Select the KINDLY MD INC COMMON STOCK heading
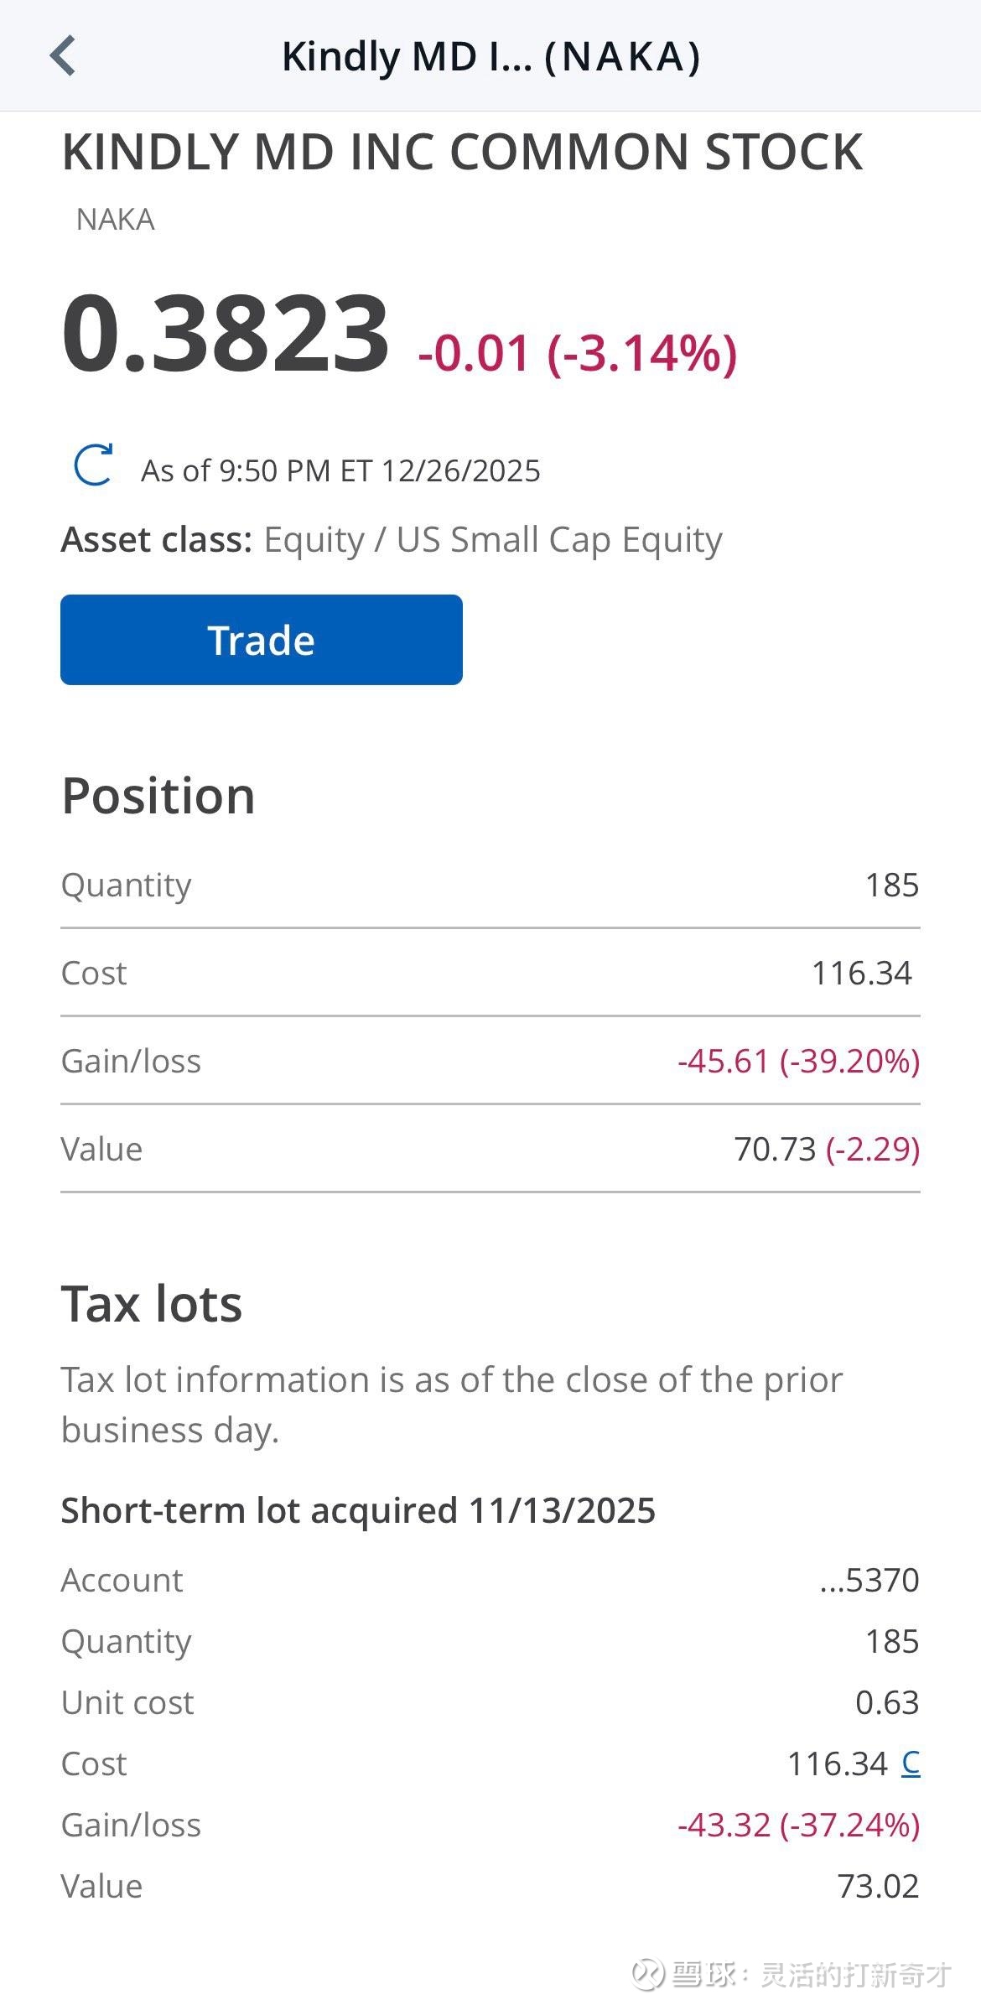The image size is (981, 2005). point(462,153)
